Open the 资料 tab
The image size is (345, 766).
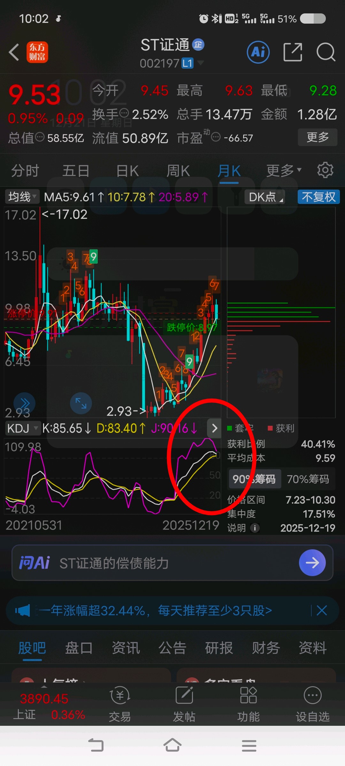313,648
